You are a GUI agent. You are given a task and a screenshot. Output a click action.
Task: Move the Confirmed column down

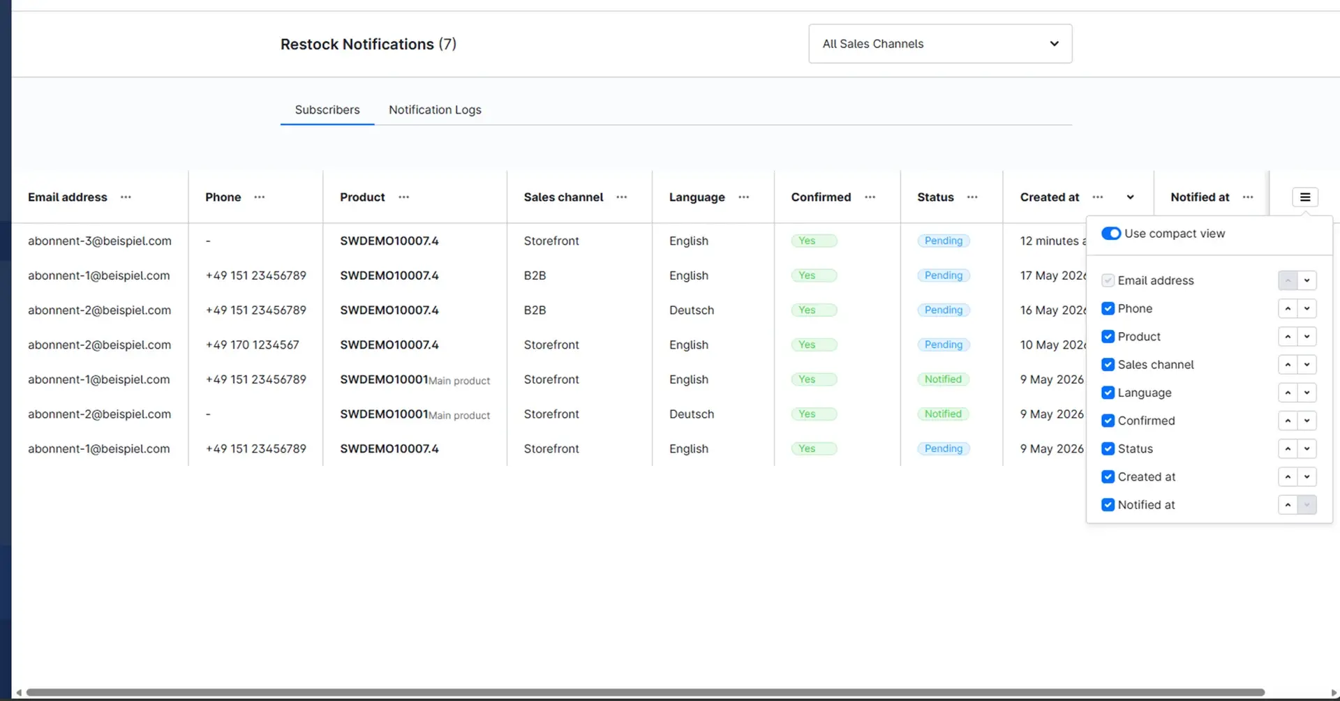pyautogui.click(x=1307, y=421)
